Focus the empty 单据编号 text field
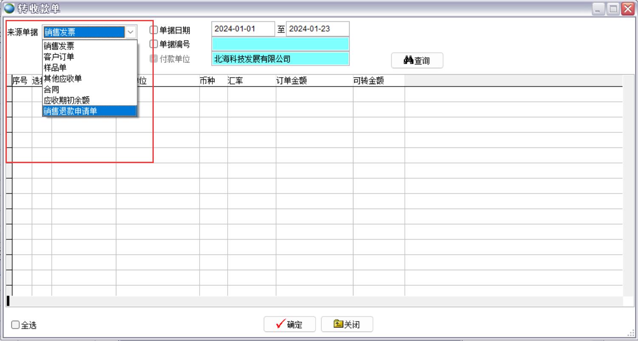The image size is (638, 341). pyautogui.click(x=280, y=44)
